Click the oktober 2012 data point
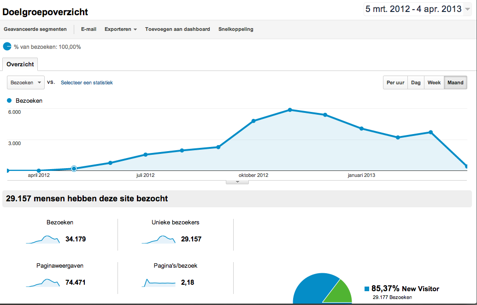477x305 pixels. pyautogui.click(x=254, y=121)
